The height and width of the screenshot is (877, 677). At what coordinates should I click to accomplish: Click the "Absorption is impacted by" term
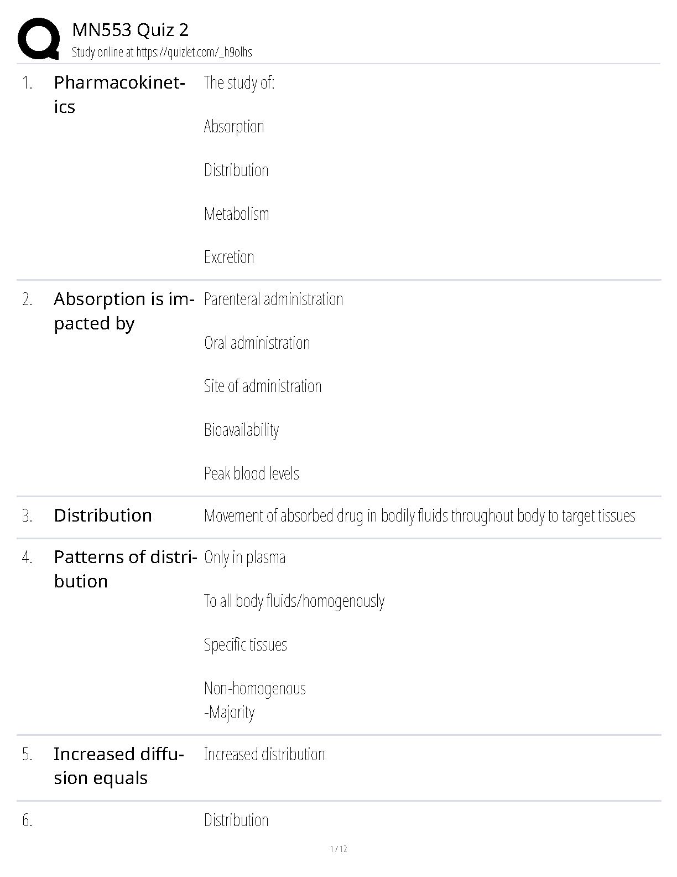[x=123, y=311]
